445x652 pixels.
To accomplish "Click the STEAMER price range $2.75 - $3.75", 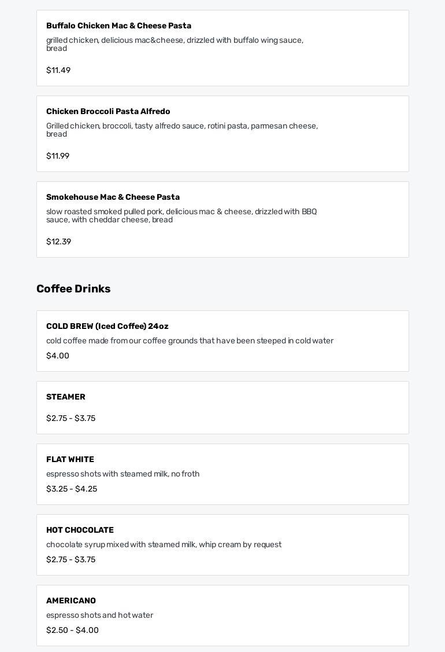I will tap(71, 418).
